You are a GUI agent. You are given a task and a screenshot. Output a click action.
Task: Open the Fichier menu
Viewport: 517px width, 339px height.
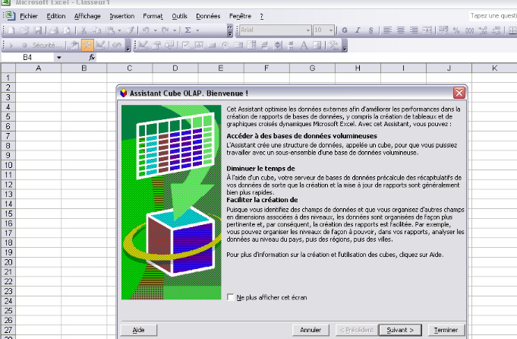pyautogui.click(x=29, y=16)
